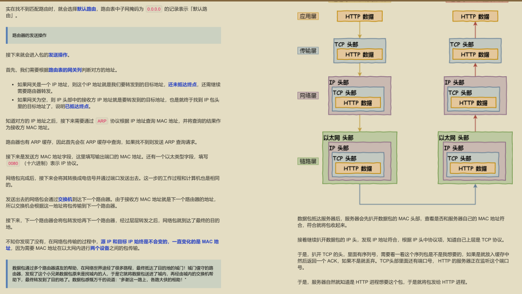Click 以太网 头部 label in the upward-arrow stack
This screenshot has width=522, height=294.
coord(454,138)
